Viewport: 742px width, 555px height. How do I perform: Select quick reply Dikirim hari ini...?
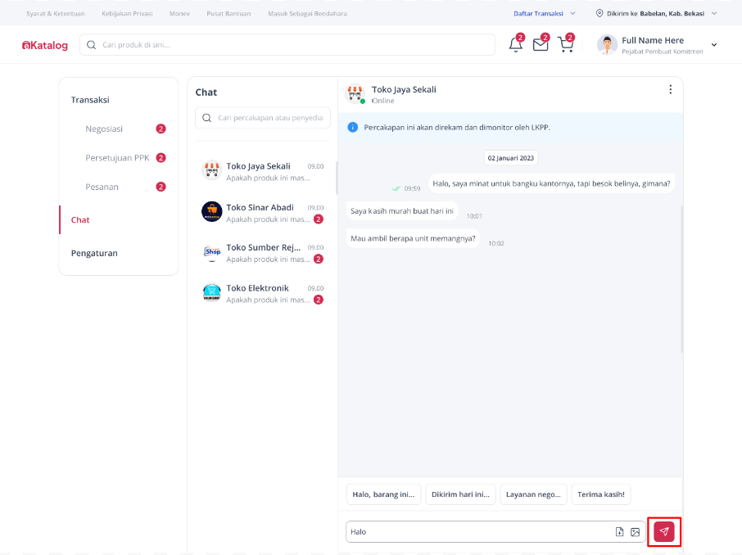460,494
